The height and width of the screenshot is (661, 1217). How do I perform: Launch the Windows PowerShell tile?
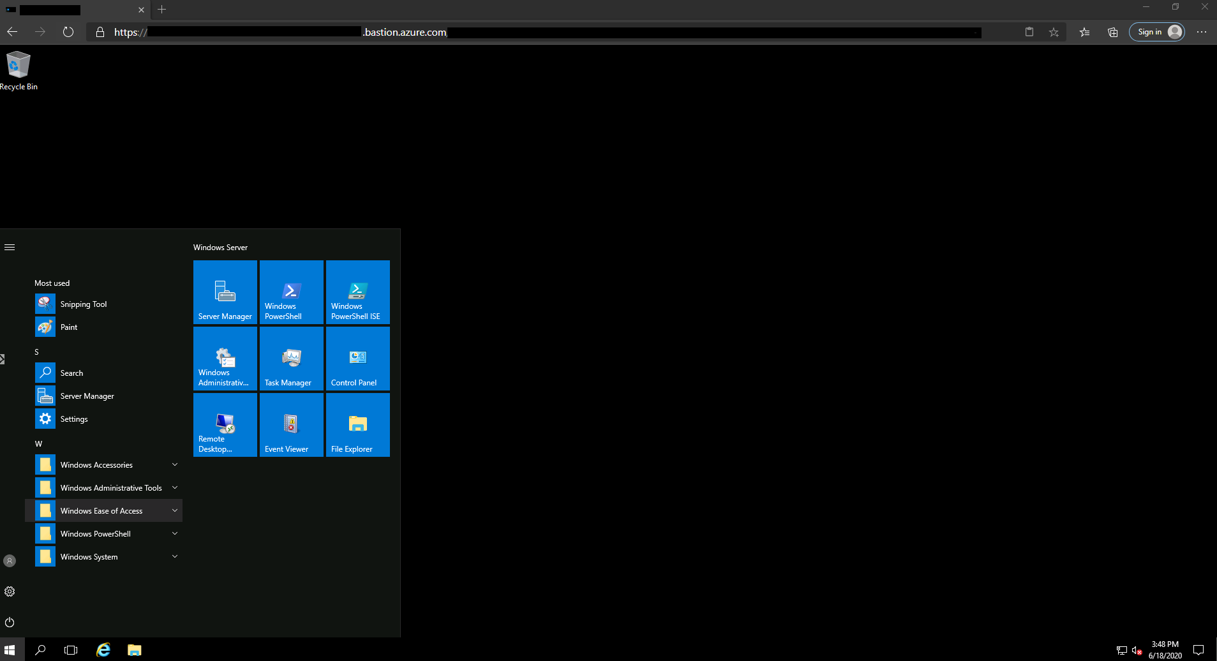click(292, 292)
